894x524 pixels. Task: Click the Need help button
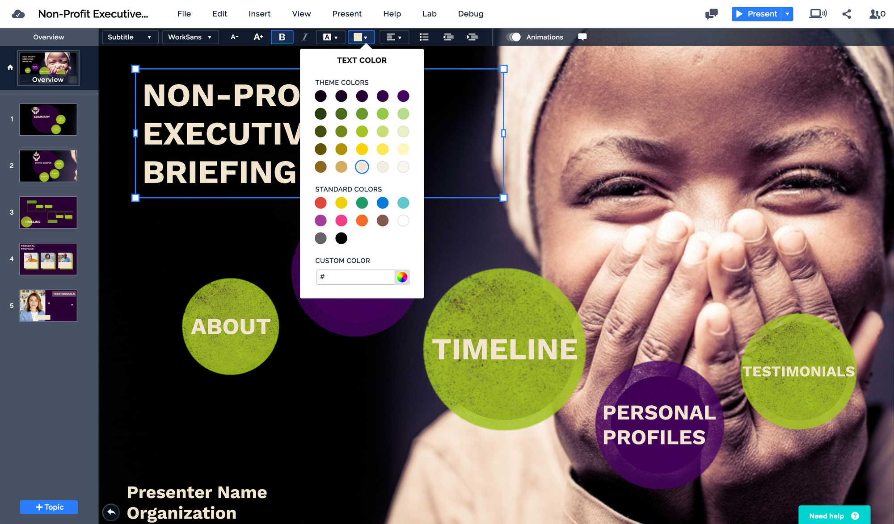pyautogui.click(x=834, y=516)
